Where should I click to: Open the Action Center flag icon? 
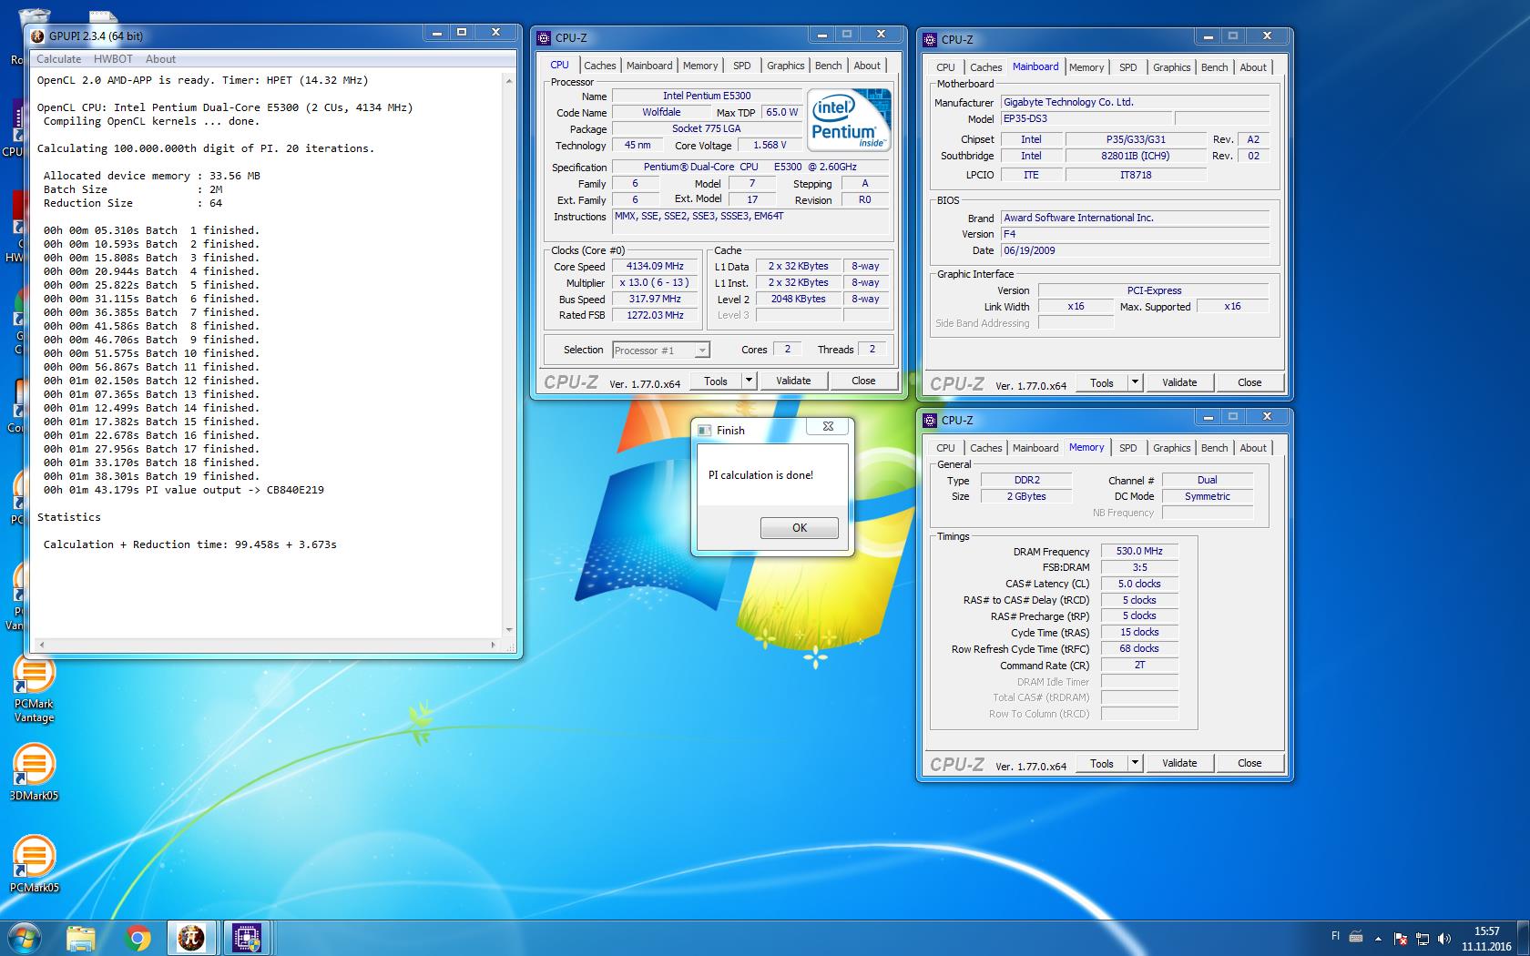(x=1401, y=939)
